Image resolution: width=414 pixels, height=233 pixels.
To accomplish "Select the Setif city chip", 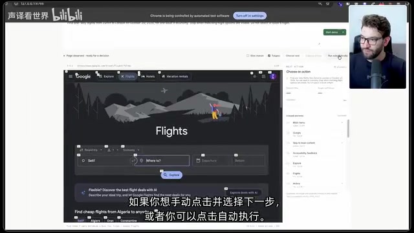I will 80,220.
